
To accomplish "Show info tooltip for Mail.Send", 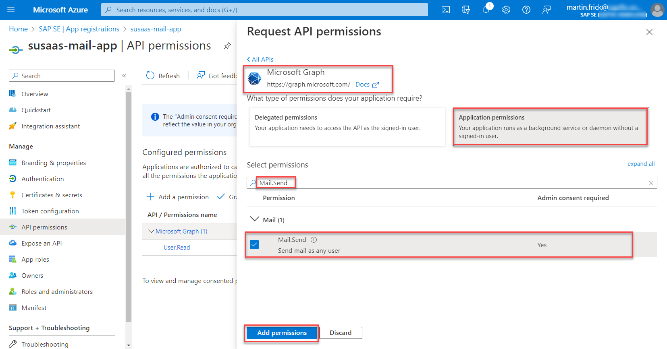I will (x=314, y=240).
